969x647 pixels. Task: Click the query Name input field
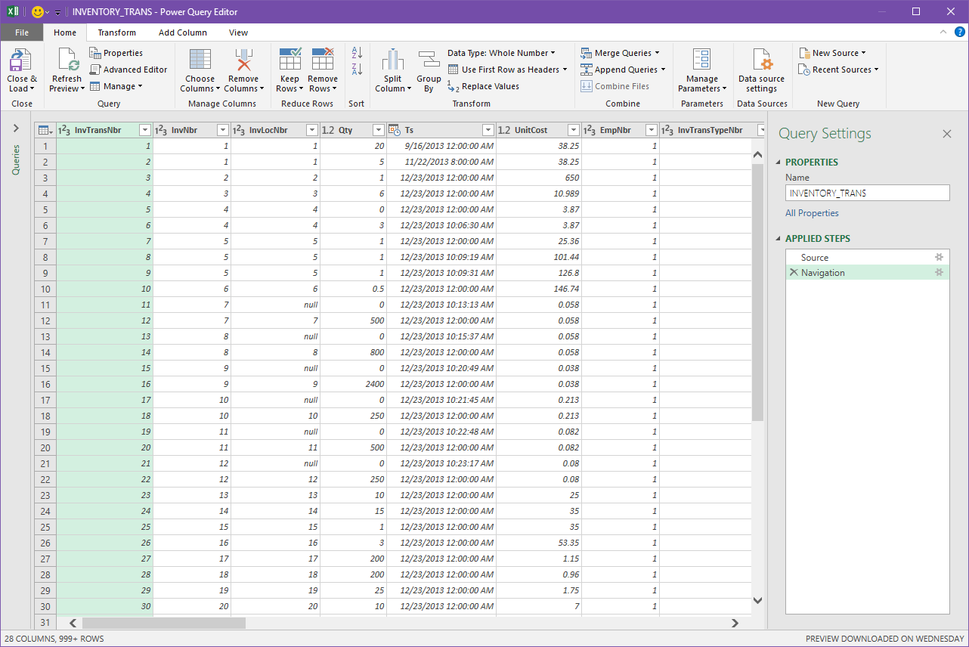pos(867,193)
